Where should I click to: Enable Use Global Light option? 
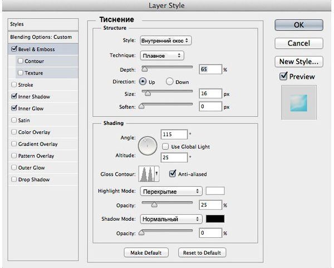(x=165, y=146)
